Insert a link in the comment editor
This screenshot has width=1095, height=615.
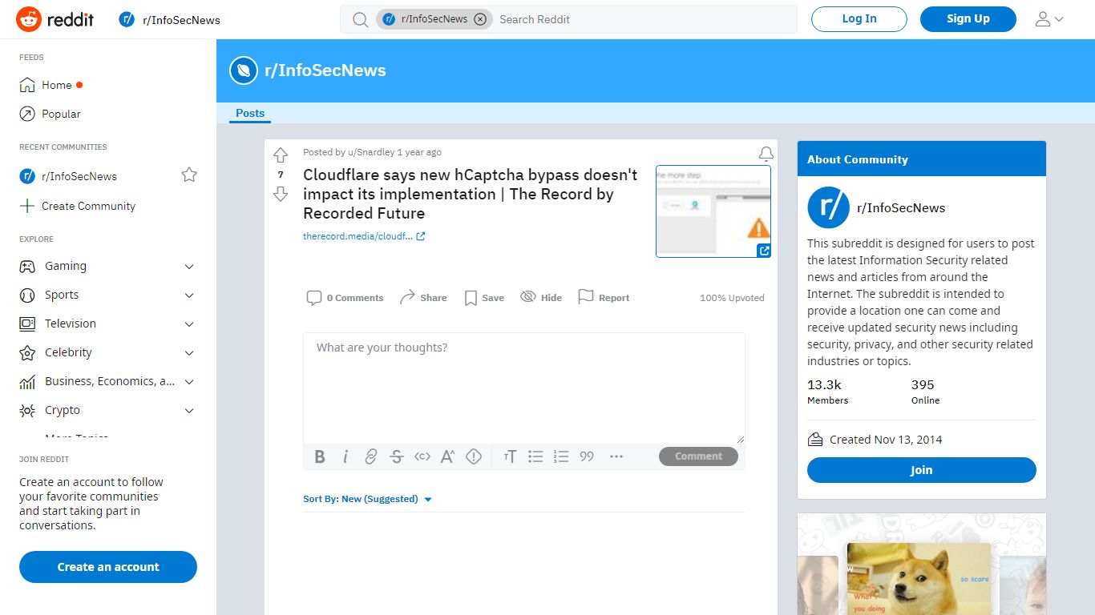click(371, 456)
